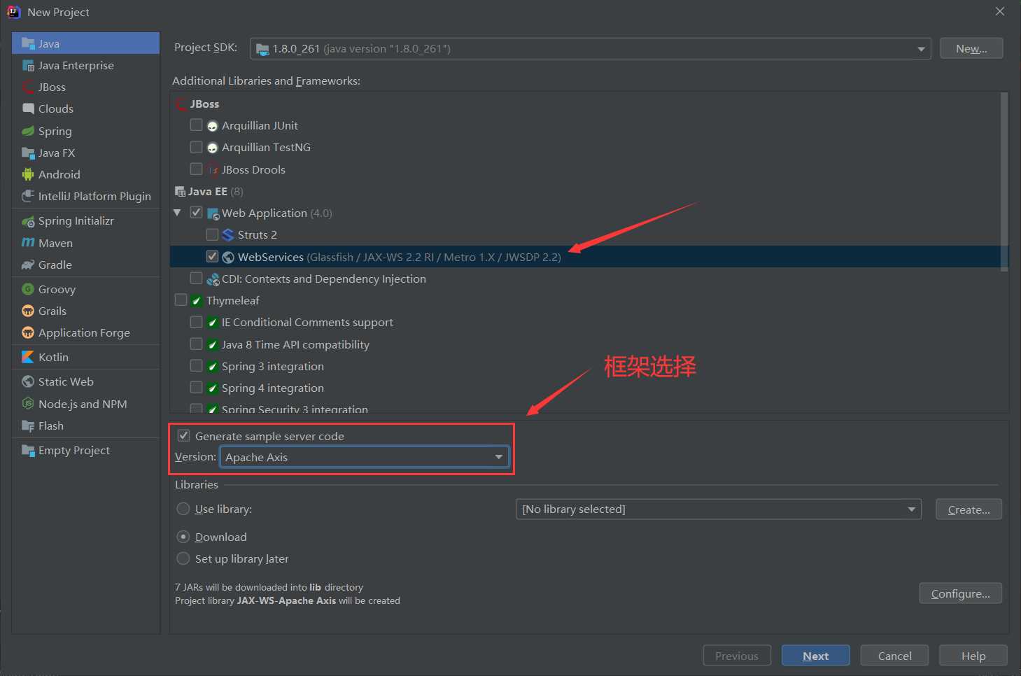Image resolution: width=1021 pixels, height=676 pixels.
Task: Open the Version Apache Axis dropdown
Action: click(x=365, y=457)
